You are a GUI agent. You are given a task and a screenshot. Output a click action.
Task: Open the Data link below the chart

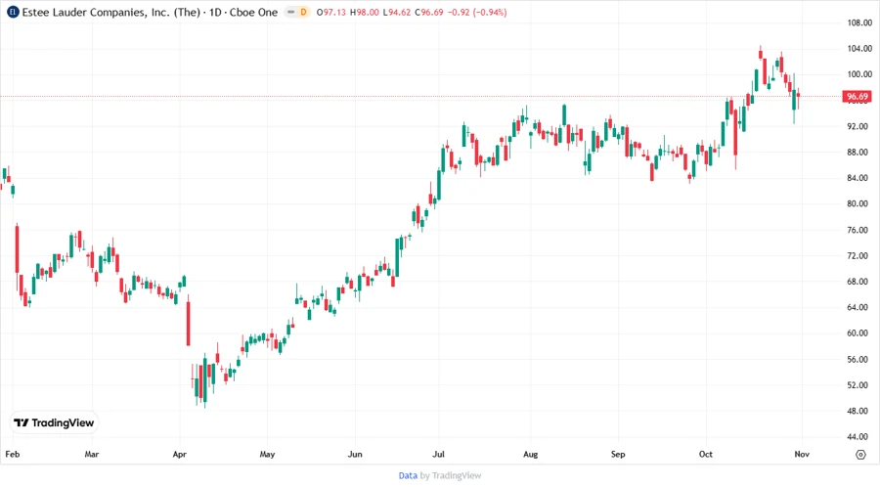(x=408, y=475)
